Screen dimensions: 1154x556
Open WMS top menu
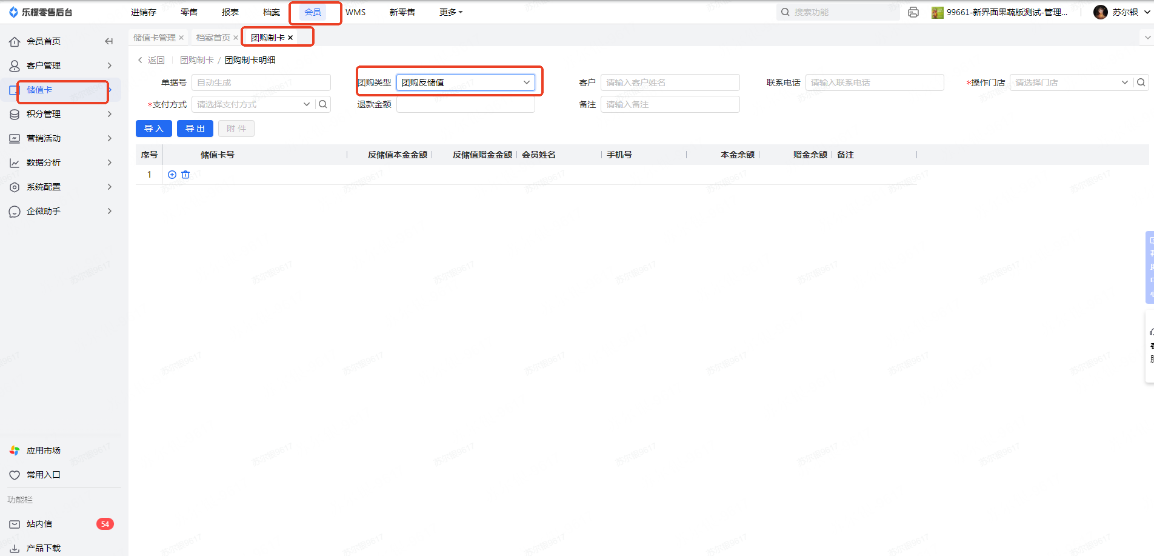coord(356,12)
